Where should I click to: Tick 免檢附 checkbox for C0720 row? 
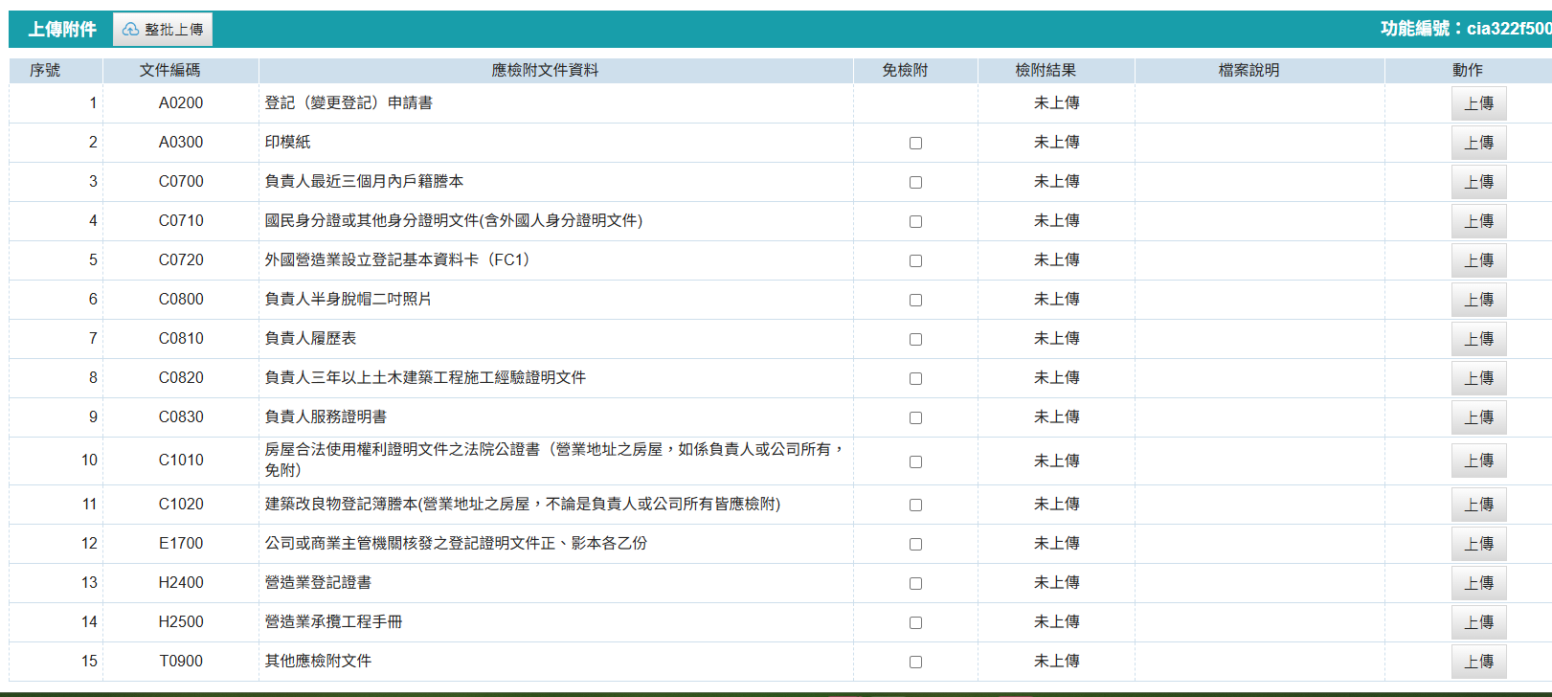pyautogui.click(x=915, y=261)
